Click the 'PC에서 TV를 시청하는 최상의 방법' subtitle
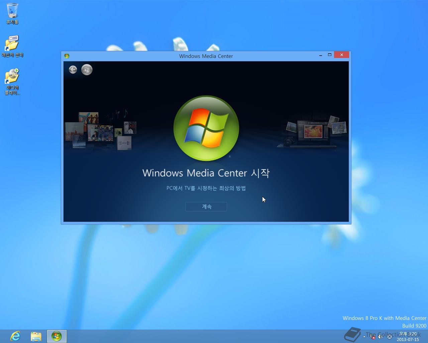 (x=206, y=188)
